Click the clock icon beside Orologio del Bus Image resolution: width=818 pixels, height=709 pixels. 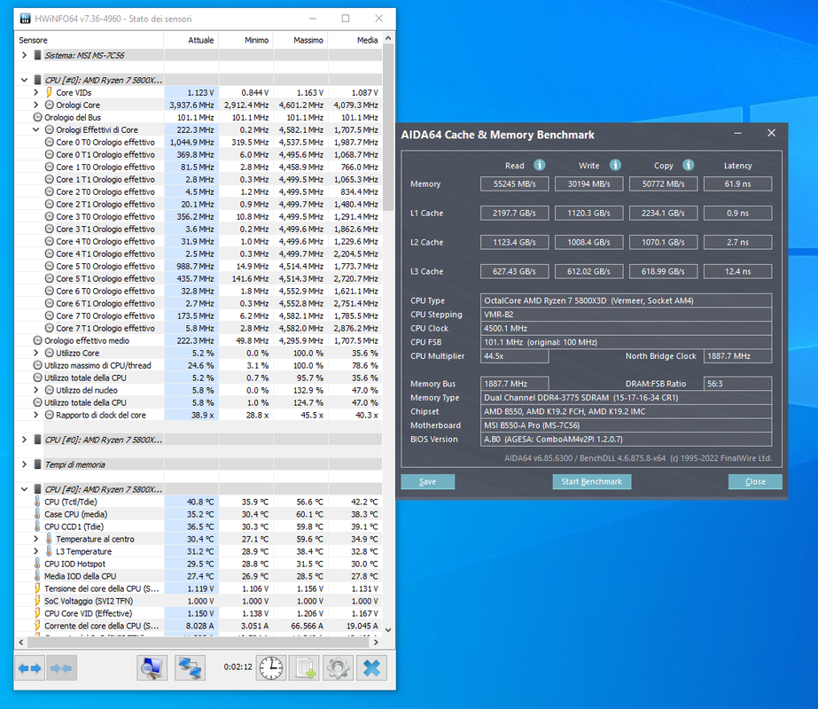pyautogui.click(x=37, y=117)
